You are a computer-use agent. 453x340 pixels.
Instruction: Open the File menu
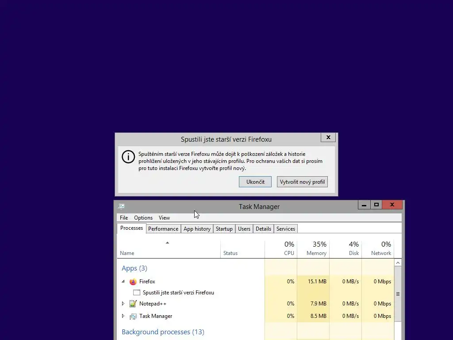[x=124, y=218]
